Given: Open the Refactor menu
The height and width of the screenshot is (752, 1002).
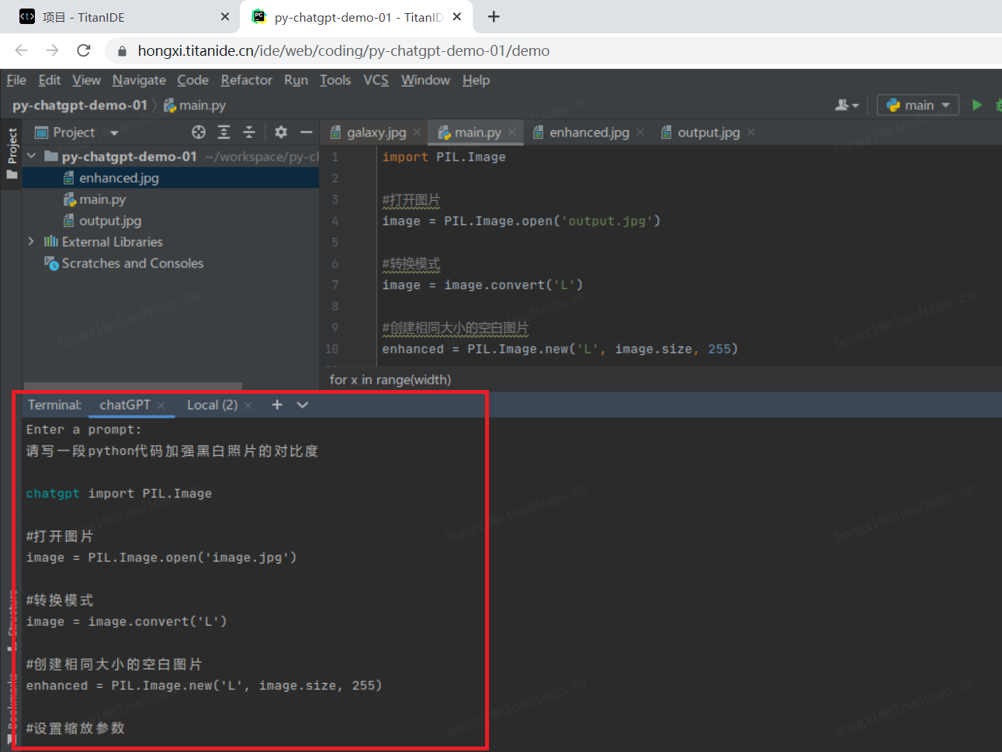Looking at the screenshot, I should [x=246, y=80].
